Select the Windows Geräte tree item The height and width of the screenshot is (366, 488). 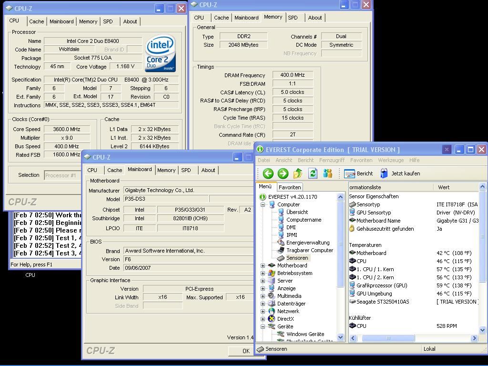pyautogui.click(x=305, y=334)
